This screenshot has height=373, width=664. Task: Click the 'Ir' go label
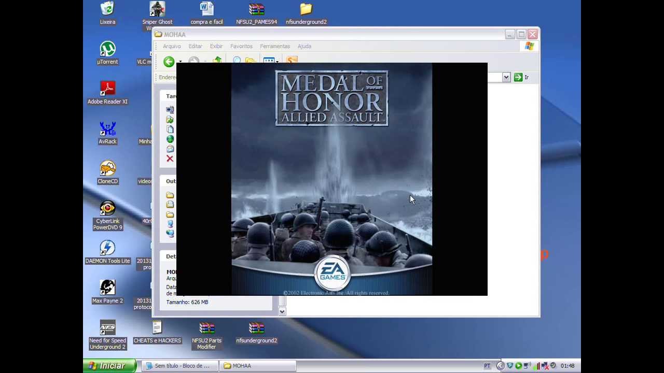pos(527,77)
